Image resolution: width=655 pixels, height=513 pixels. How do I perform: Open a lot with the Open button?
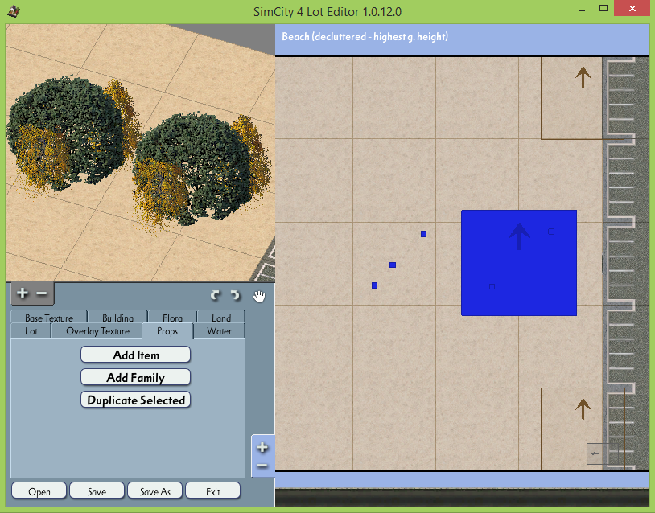point(39,491)
